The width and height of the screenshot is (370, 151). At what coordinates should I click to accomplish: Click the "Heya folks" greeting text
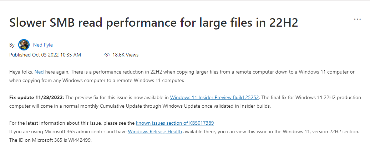tap(21, 72)
